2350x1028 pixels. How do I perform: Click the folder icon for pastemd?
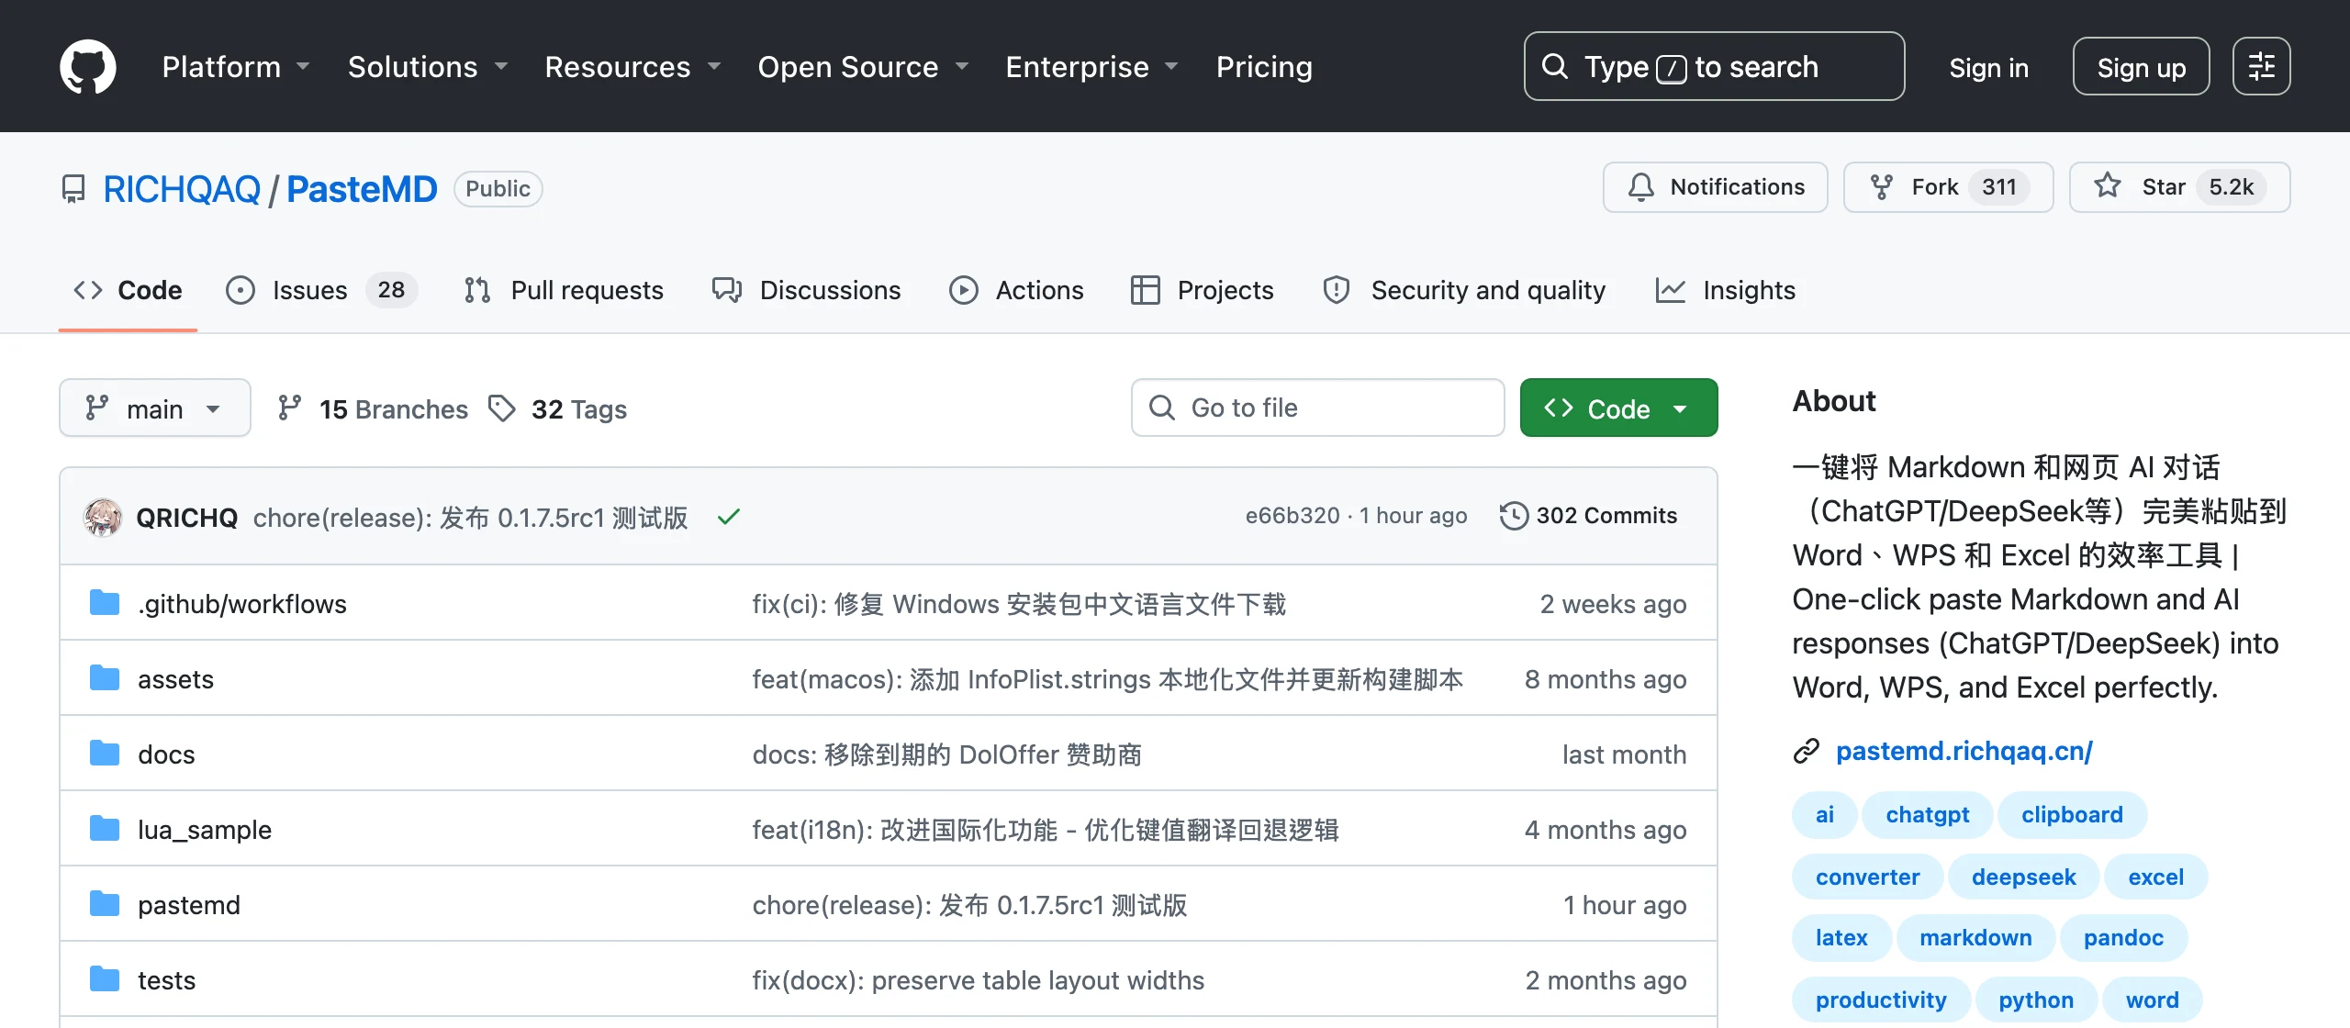pyautogui.click(x=105, y=904)
